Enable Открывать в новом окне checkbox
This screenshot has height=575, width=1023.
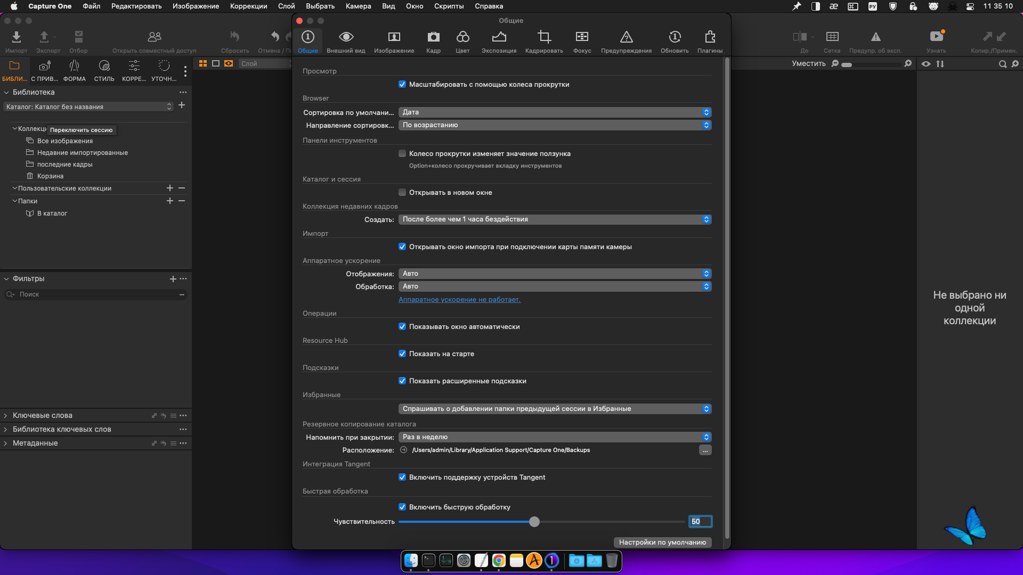pyautogui.click(x=402, y=192)
